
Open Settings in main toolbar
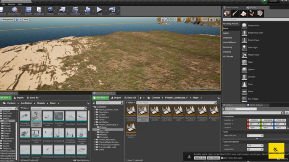[50, 11]
